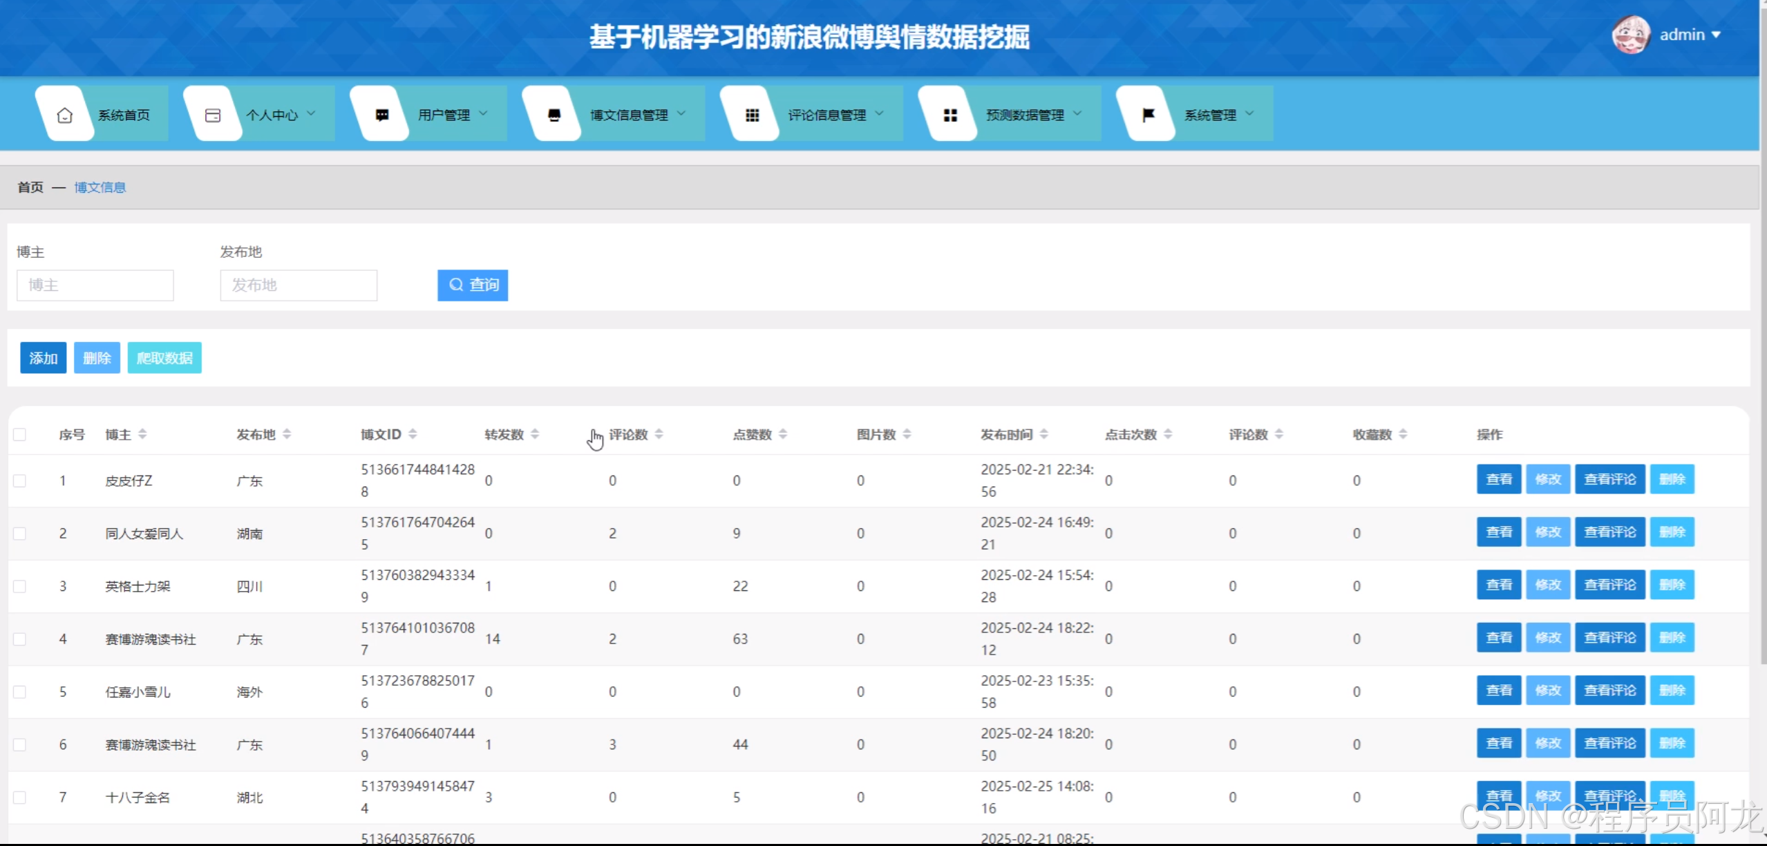Expand the admin user dropdown arrow
This screenshot has width=1767, height=846.
pos(1717,35)
